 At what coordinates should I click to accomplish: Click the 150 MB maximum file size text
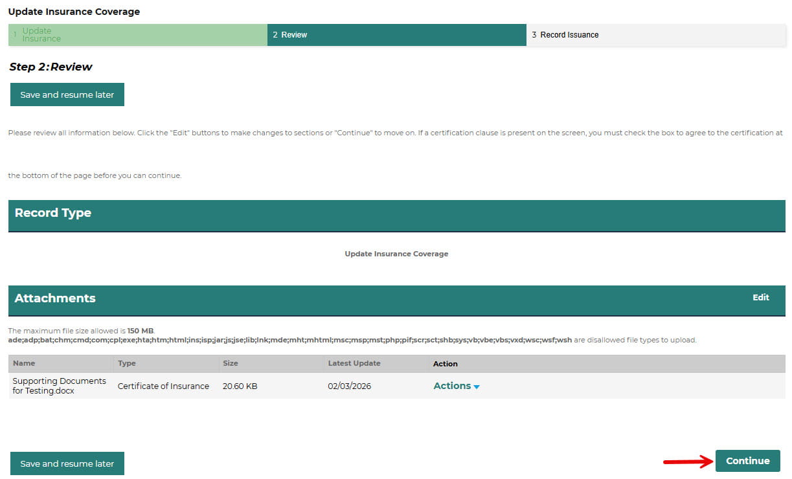pyautogui.click(x=141, y=331)
